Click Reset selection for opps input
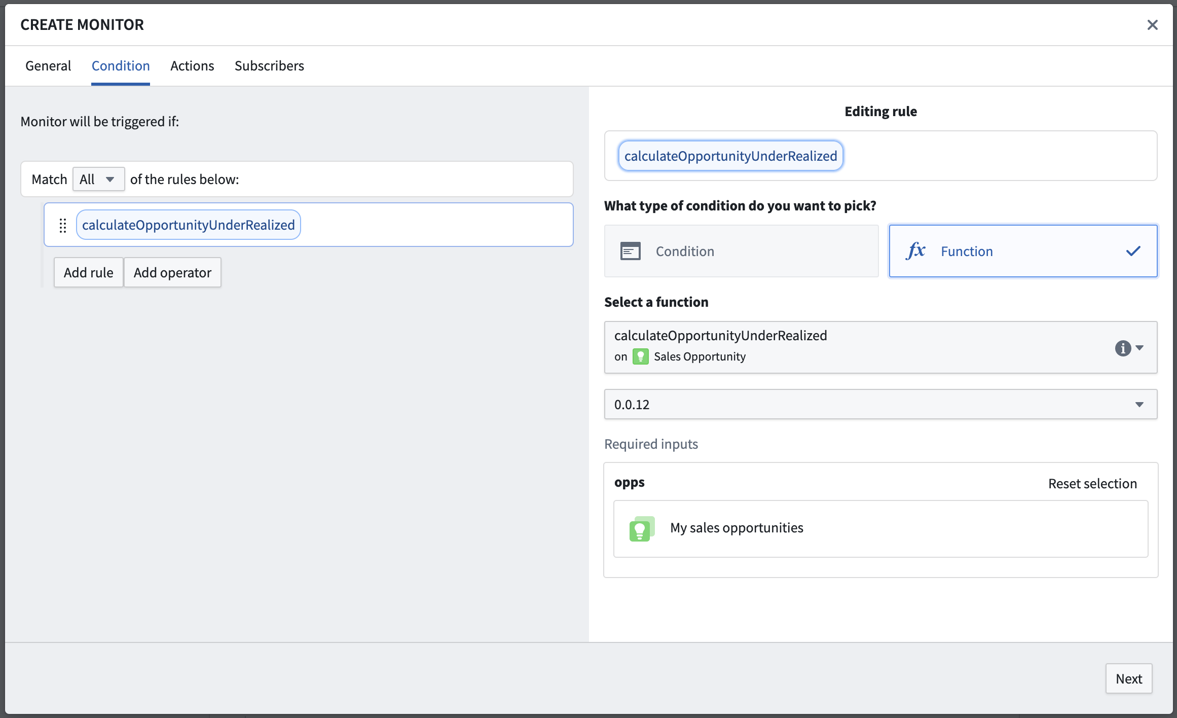 (x=1092, y=483)
